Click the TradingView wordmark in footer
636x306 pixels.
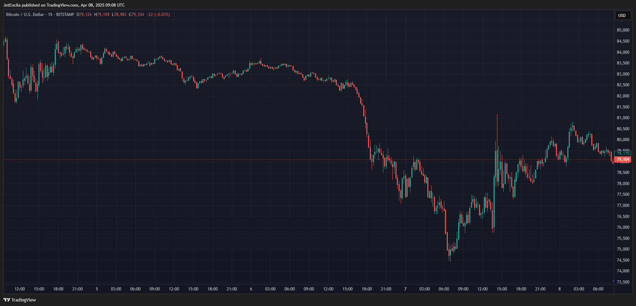pyautogui.click(x=24, y=300)
